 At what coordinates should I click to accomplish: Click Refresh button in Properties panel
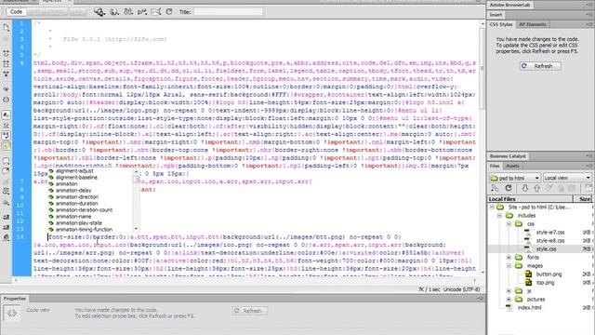tap(250, 311)
